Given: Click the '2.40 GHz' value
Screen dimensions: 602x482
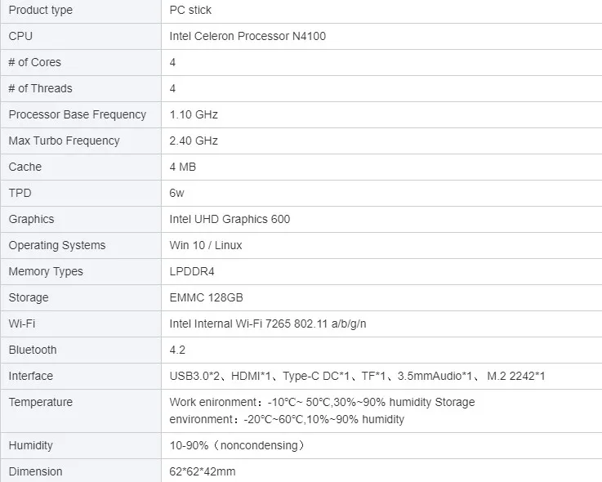Looking at the screenshot, I should [194, 141].
